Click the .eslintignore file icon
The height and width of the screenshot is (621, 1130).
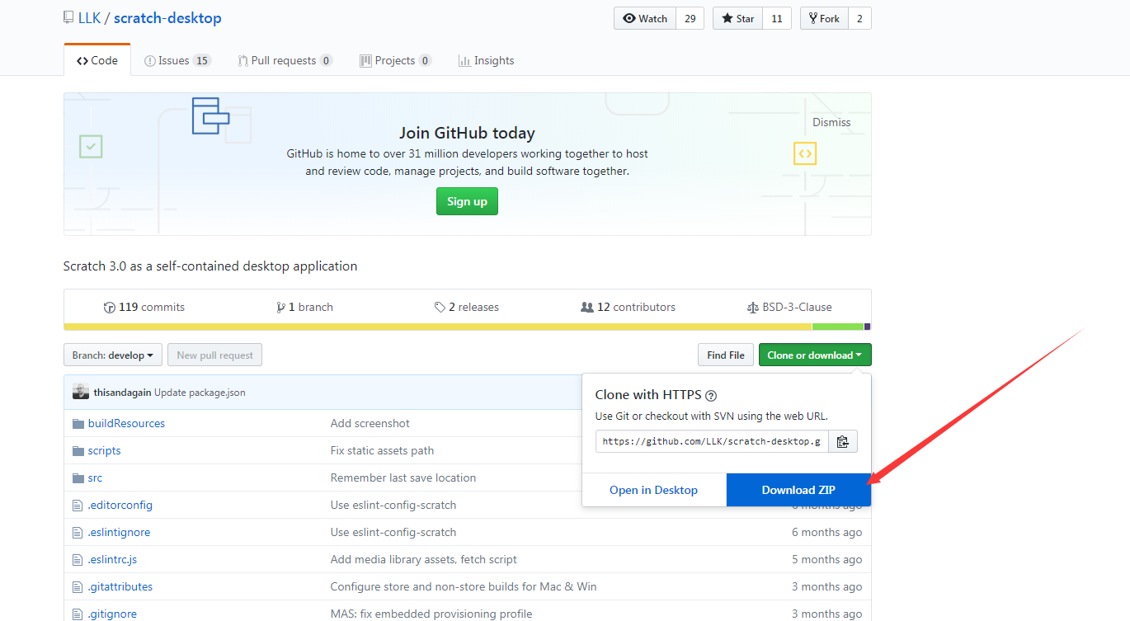(78, 532)
